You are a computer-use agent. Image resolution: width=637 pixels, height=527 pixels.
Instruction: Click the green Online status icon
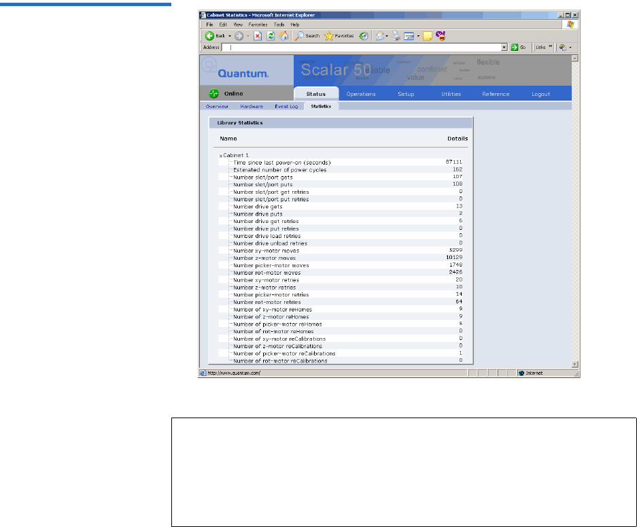pyautogui.click(x=213, y=93)
